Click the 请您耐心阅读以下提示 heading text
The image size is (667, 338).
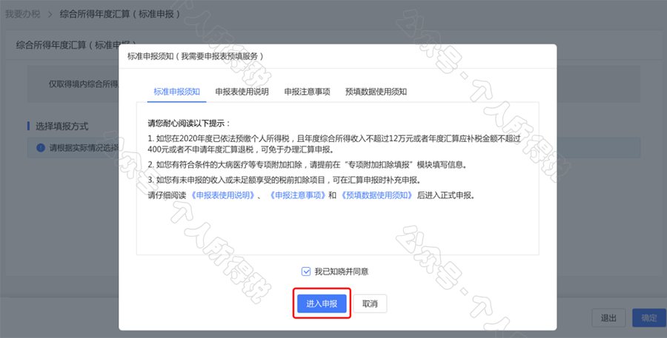click(x=189, y=124)
